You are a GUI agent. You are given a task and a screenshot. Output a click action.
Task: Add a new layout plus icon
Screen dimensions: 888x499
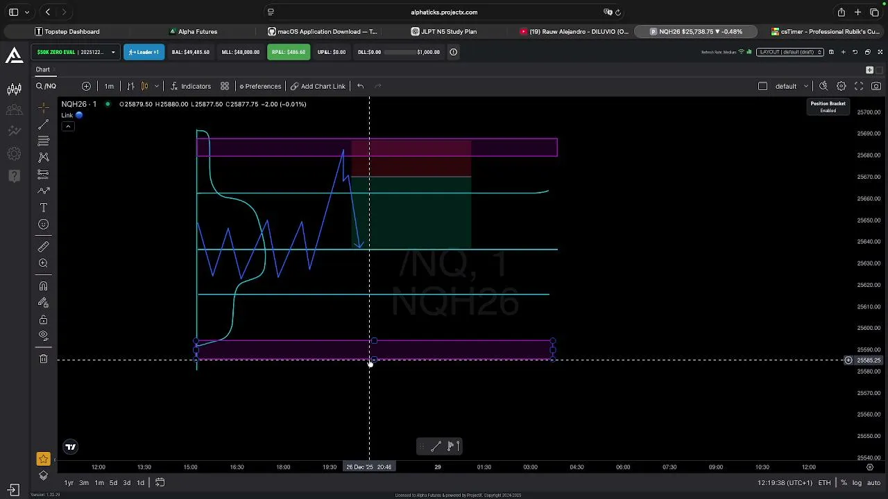point(843,52)
